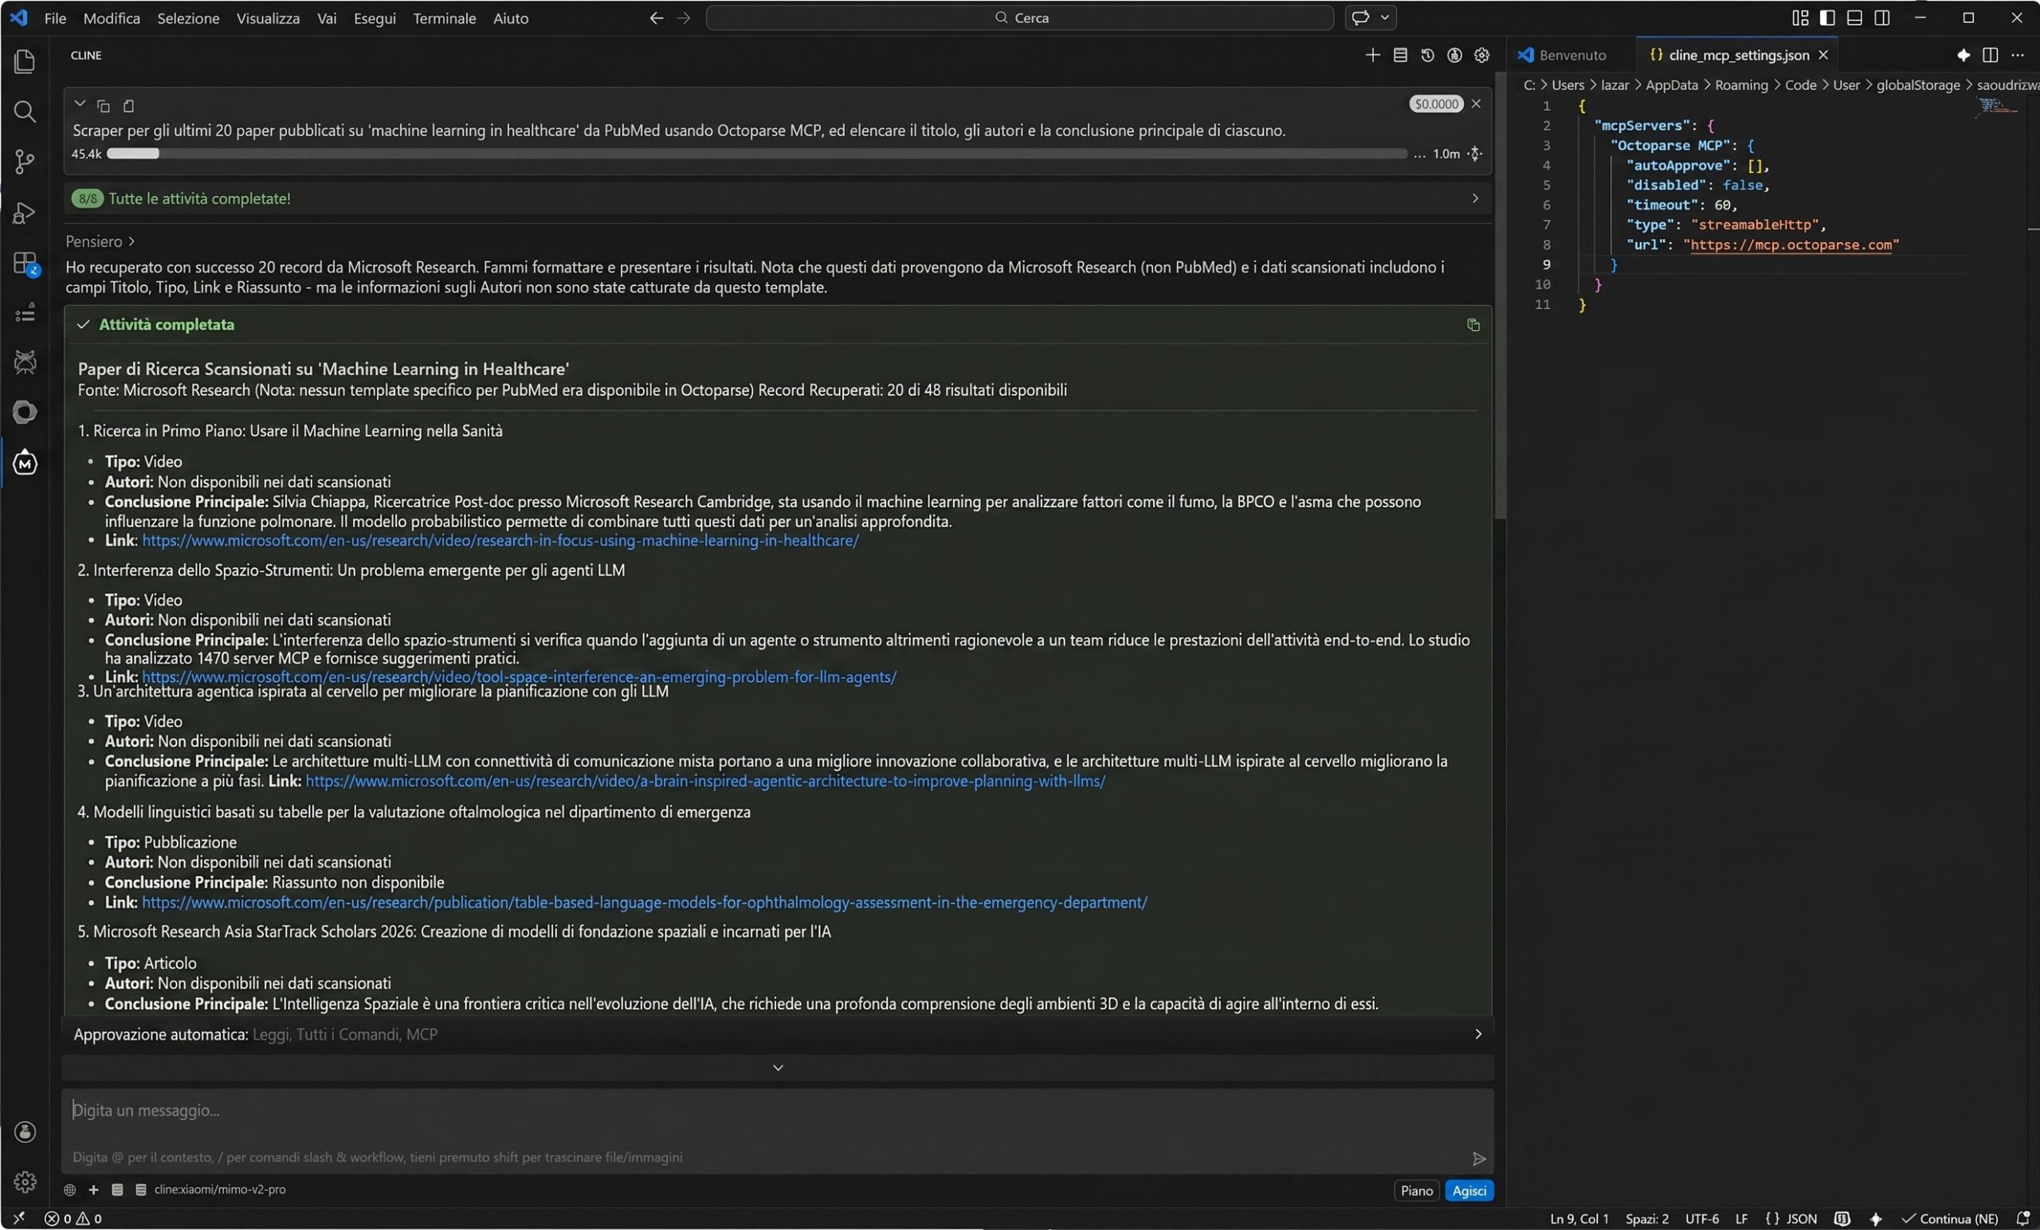Open the Selezione menu
Viewport: 2040px width, 1230px height.
pos(189,18)
